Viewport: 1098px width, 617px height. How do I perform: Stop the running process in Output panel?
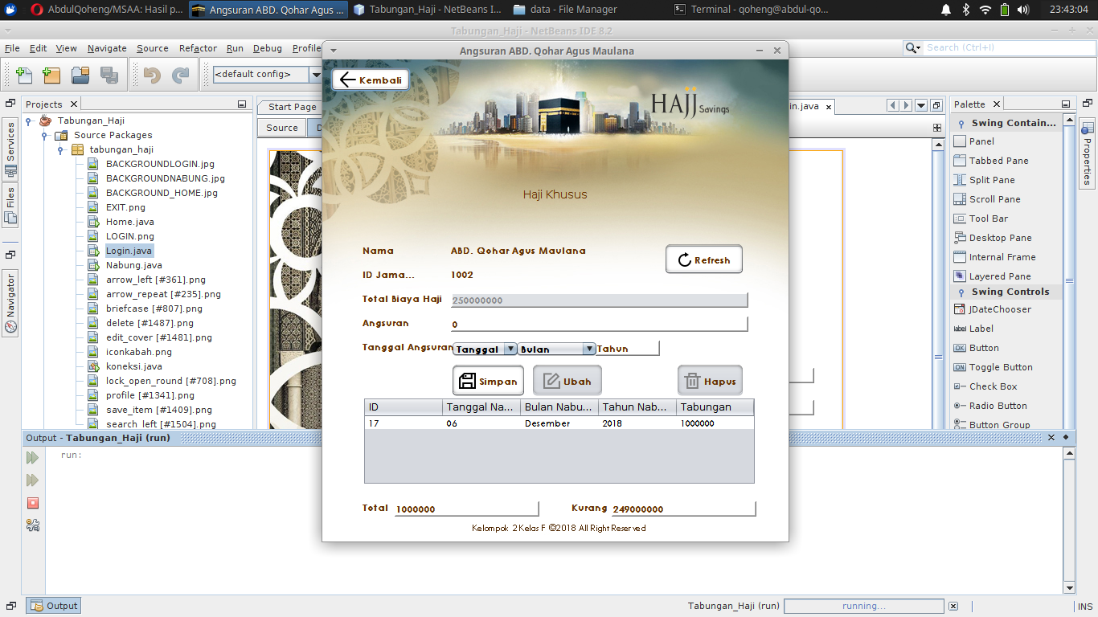click(x=33, y=503)
